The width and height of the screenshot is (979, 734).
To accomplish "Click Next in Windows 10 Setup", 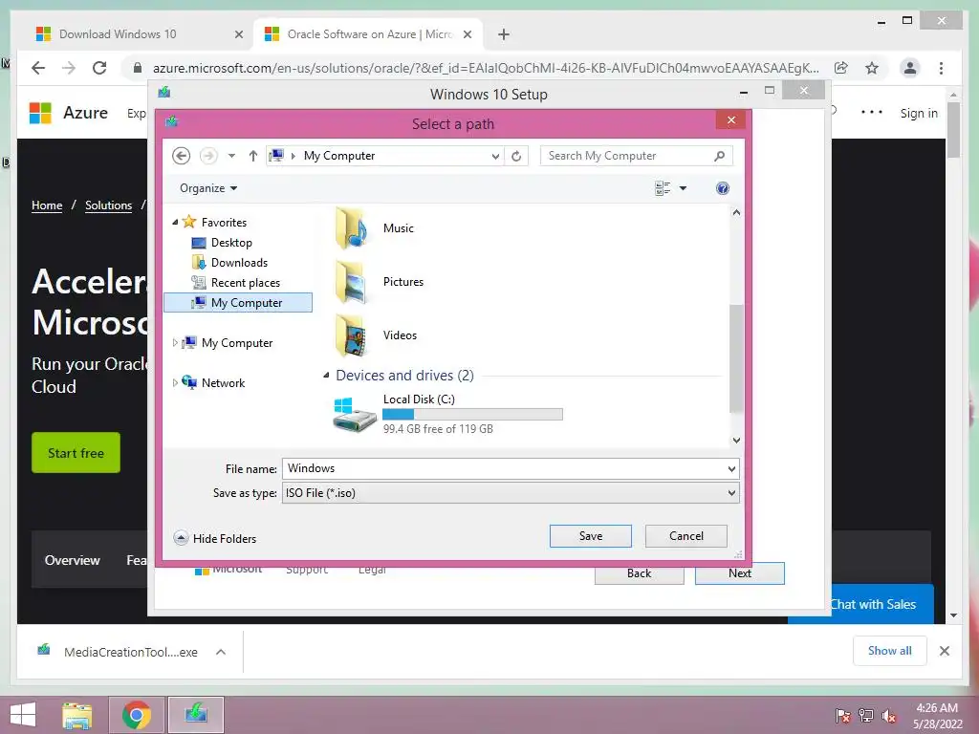I will coord(740,573).
